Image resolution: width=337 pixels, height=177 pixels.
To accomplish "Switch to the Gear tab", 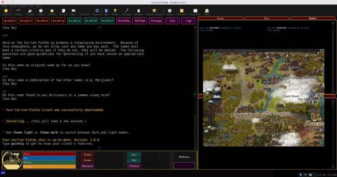I will click(x=266, y=18).
